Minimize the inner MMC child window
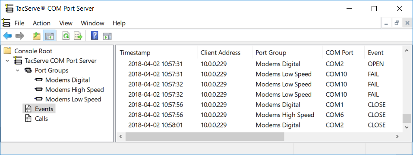This screenshot has height=155, width=413. click(387, 23)
